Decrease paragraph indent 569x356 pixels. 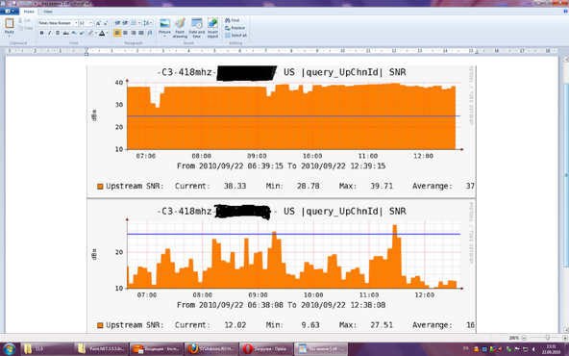coord(117,23)
